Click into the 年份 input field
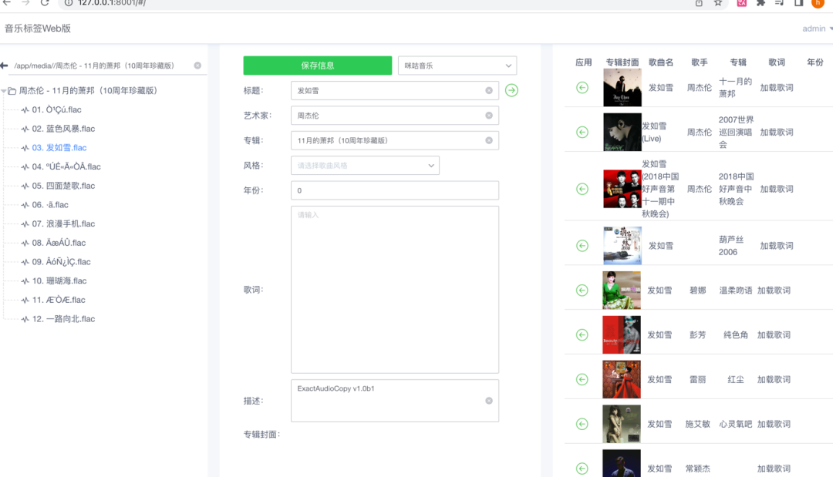The width and height of the screenshot is (833, 477). click(395, 190)
